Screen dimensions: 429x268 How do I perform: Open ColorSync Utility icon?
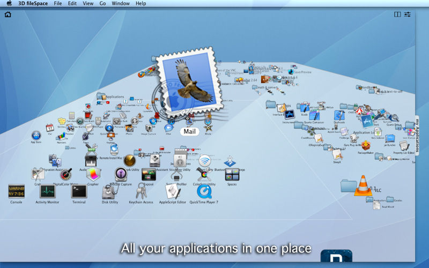click(204, 174)
